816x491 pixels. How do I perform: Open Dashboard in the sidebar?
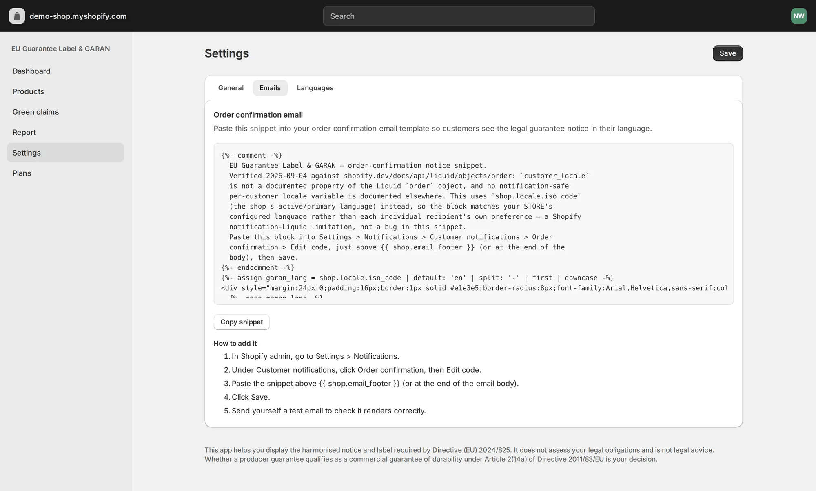tap(65, 71)
